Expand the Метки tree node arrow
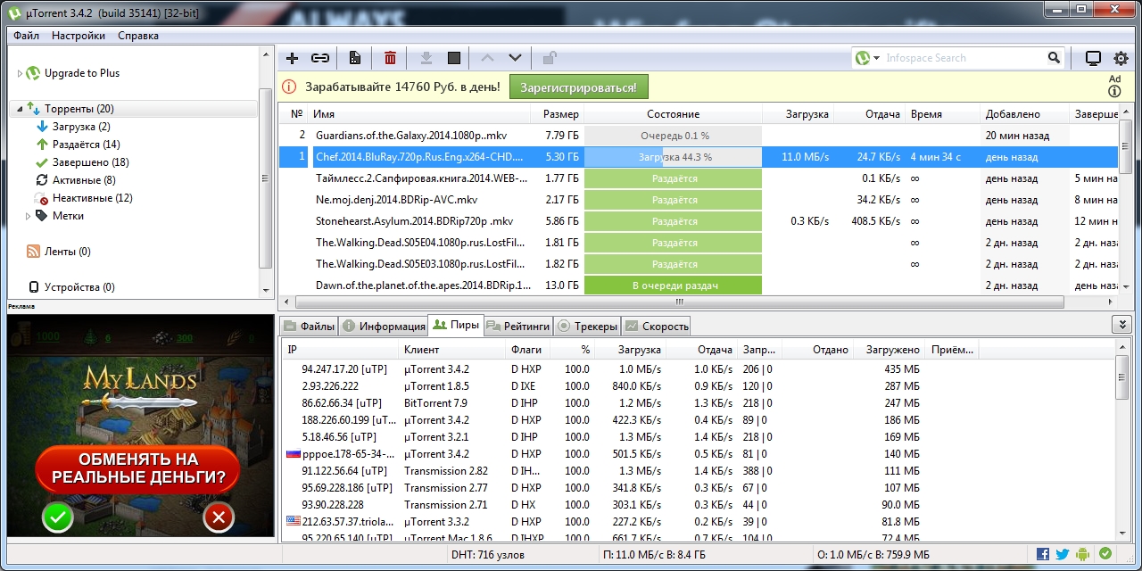The height and width of the screenshot is (571, 1142). (28, 216)
